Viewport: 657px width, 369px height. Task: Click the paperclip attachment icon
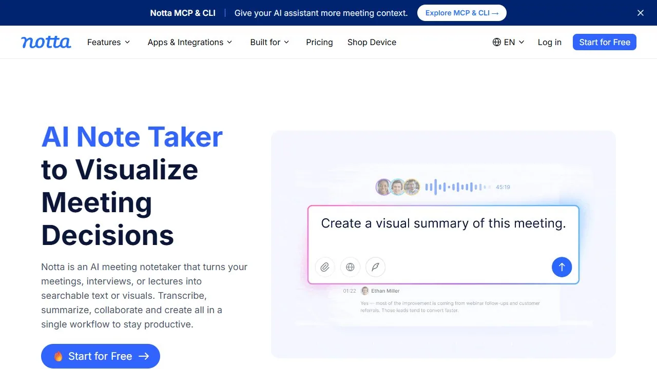[x=325, y=267]
